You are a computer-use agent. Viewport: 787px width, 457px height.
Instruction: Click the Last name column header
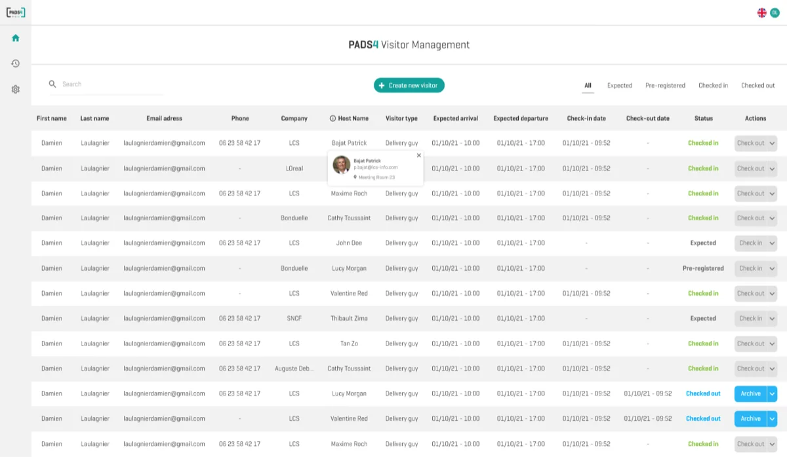(95, 119)
